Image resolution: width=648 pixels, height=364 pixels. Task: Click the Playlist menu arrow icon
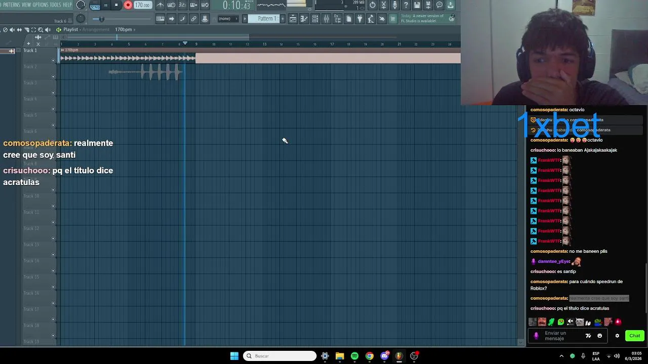pyautogui.click(x=59, y=29)
